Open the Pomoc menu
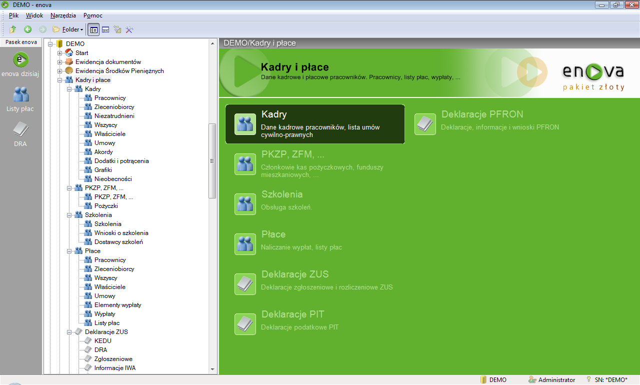This screenshot has height=385, width=640. point(93,15)
